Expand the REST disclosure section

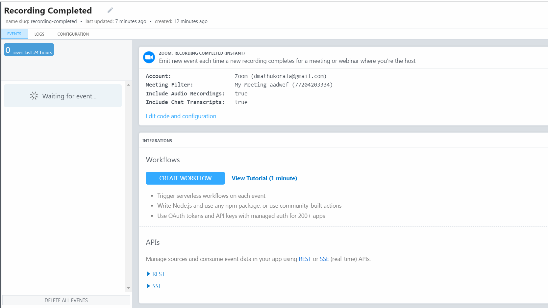coord(156,274)
